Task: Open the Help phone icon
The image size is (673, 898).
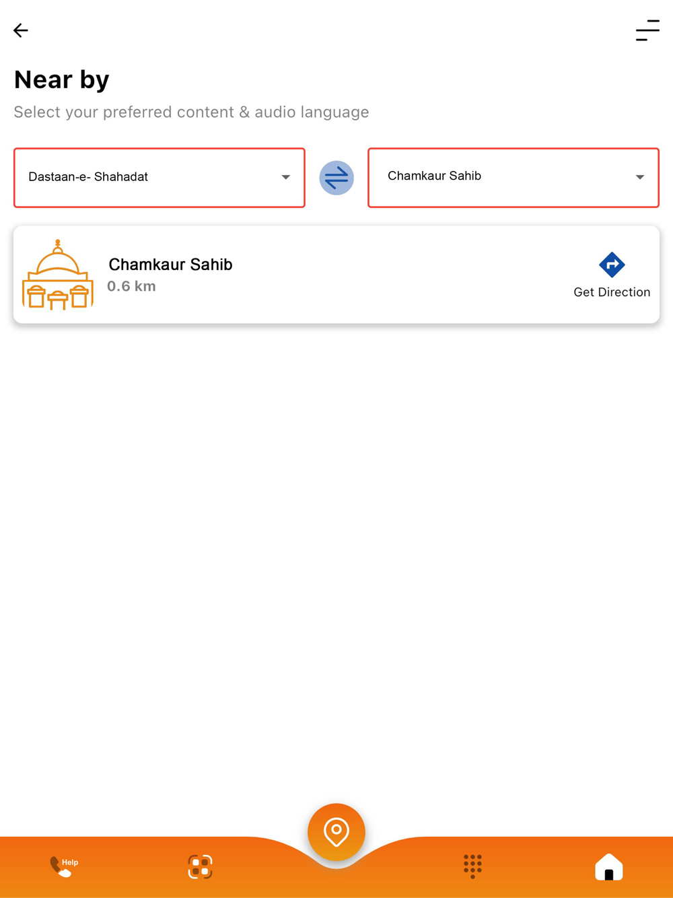Action: click(x=64, y=866)
